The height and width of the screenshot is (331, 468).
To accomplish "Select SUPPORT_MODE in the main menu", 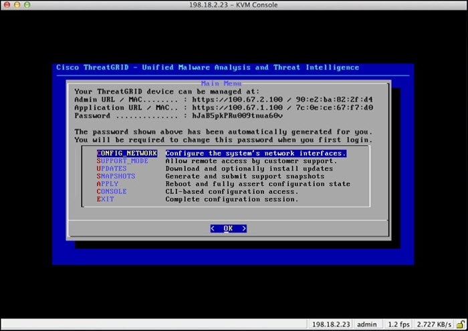I will (x=122, y=161).
